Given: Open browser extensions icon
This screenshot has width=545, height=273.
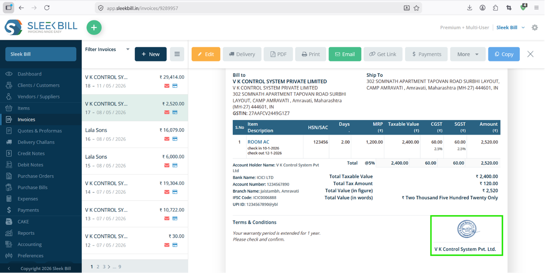Looking at the screenshot, I should point(495,8).
